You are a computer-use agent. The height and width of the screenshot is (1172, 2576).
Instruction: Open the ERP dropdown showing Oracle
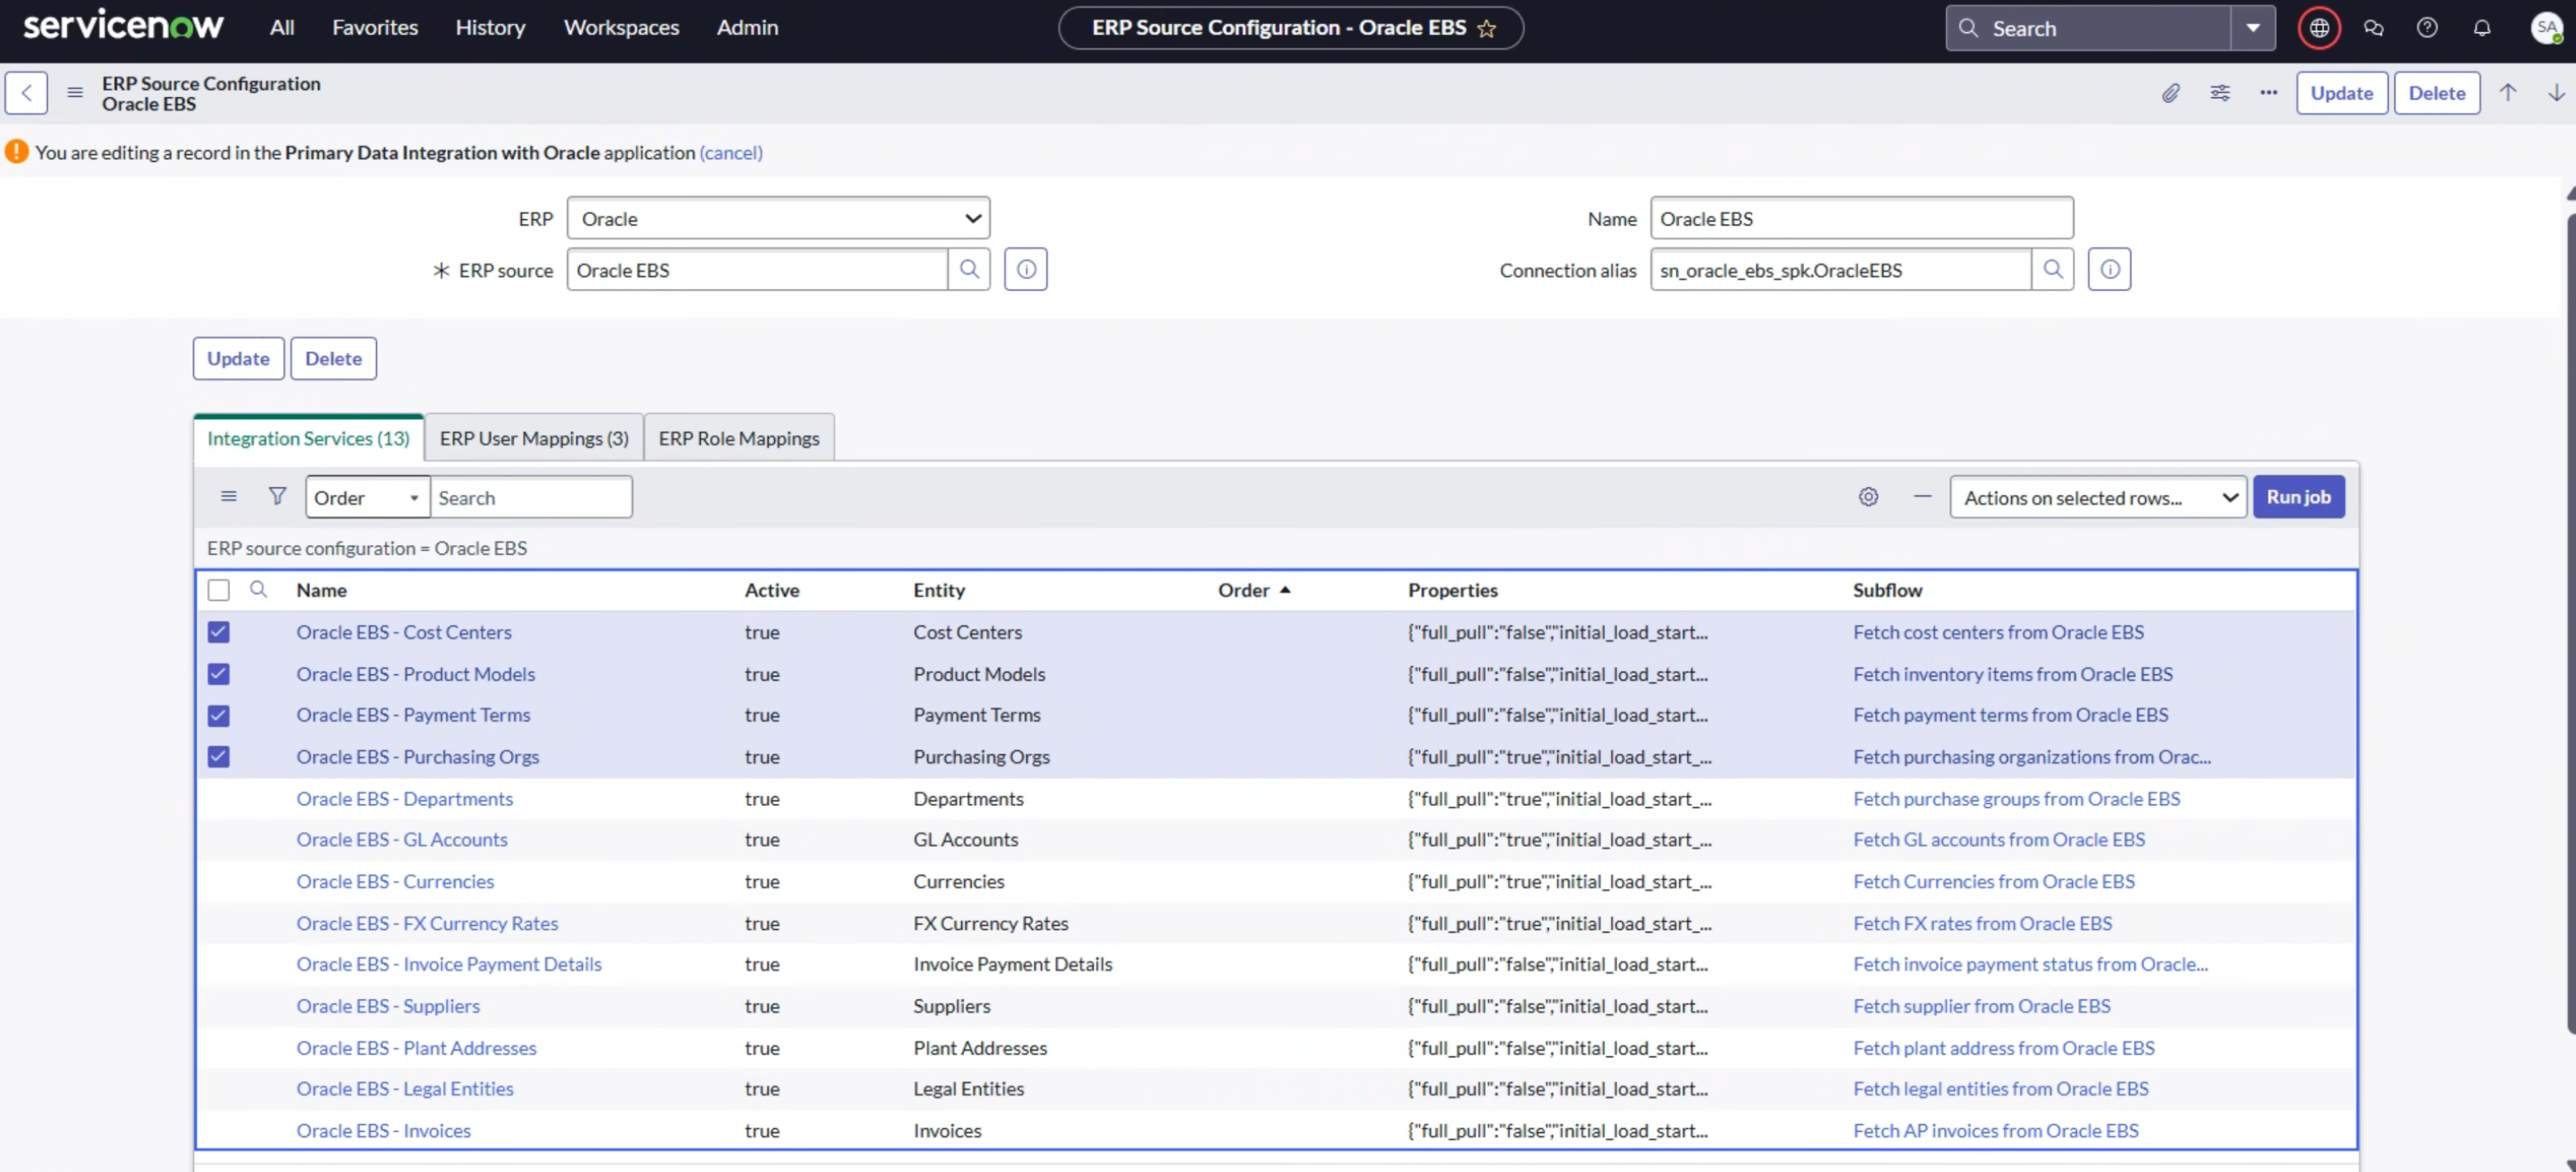(778, 218)
